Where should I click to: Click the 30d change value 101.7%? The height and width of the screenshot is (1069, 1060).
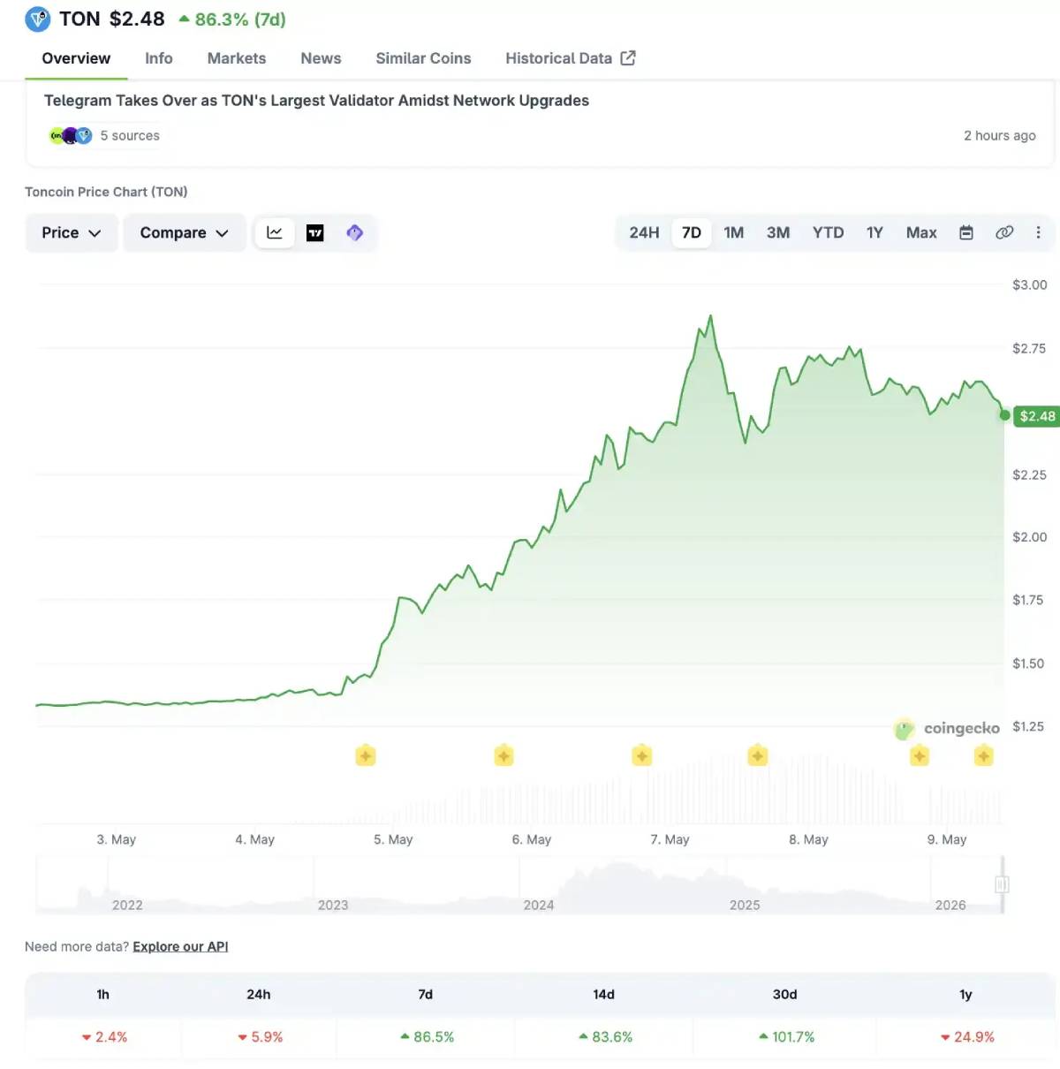coord(786,1036)
